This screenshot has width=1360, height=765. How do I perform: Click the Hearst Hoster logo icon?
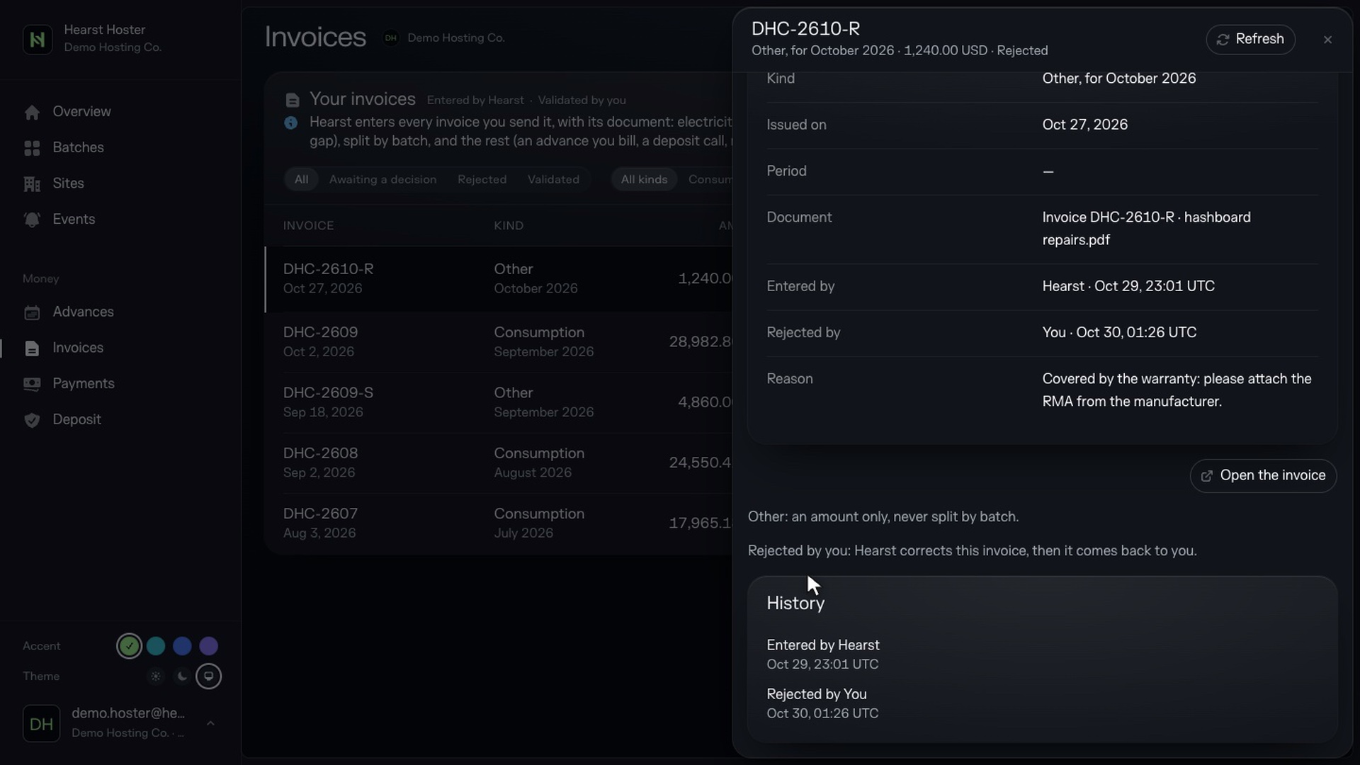(x=38, y=39)
